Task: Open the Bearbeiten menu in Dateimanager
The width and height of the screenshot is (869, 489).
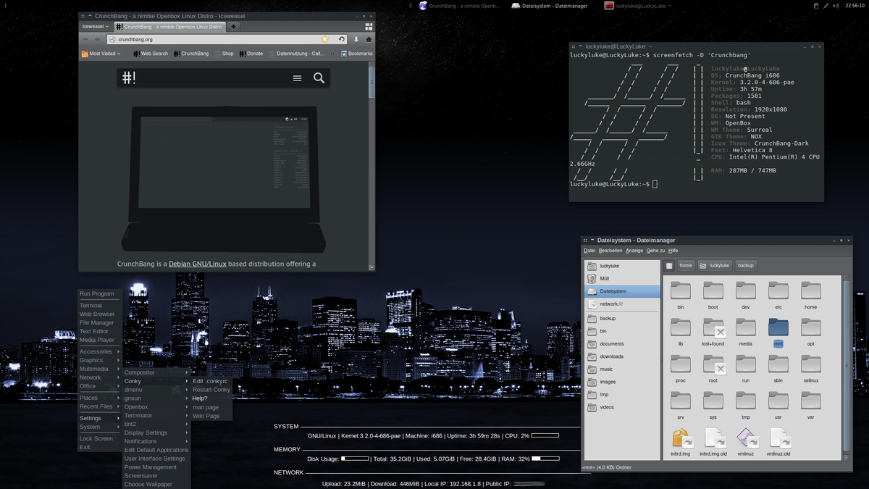Action: [610, 251]
